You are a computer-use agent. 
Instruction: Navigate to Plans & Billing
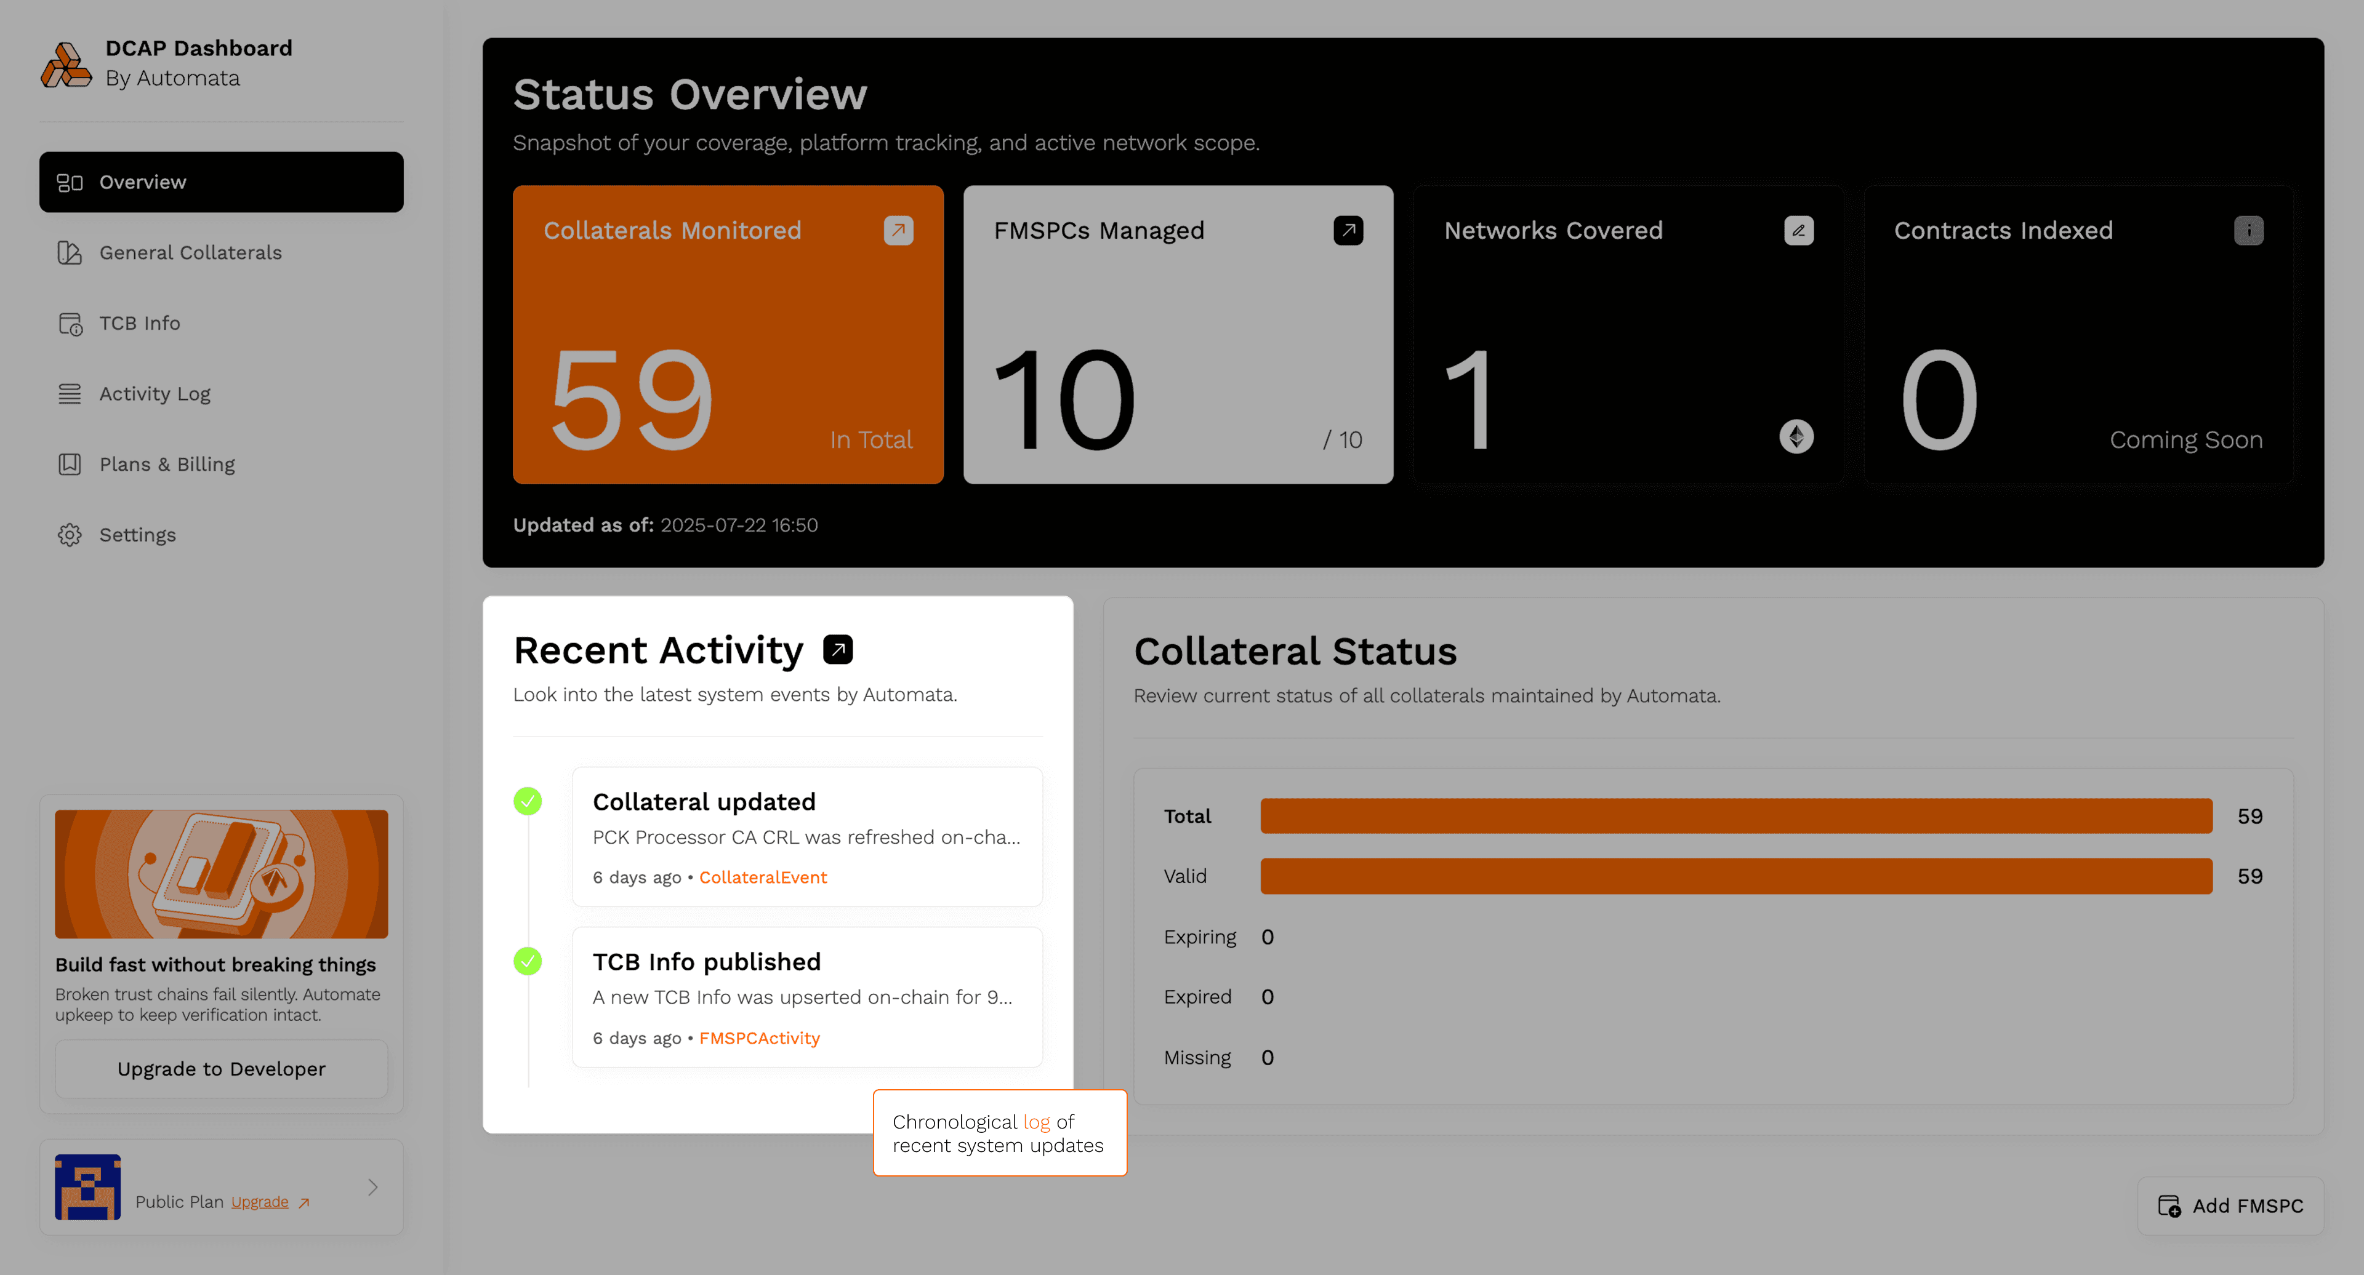[167, 464]
